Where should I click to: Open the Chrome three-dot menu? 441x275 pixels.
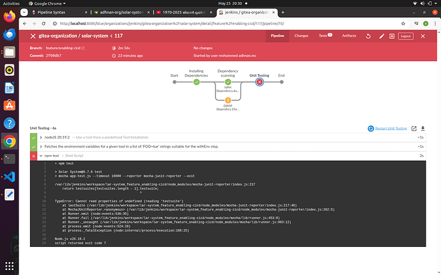coord(435,24)
